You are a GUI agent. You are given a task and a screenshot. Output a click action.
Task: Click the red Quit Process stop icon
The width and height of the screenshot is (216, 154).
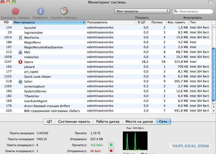point(15,11)
